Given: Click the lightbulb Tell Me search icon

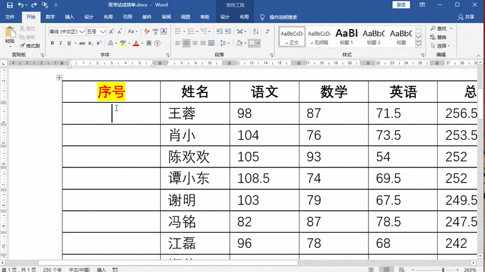Looking at the screenshot, I should click(x=263, y=18).
